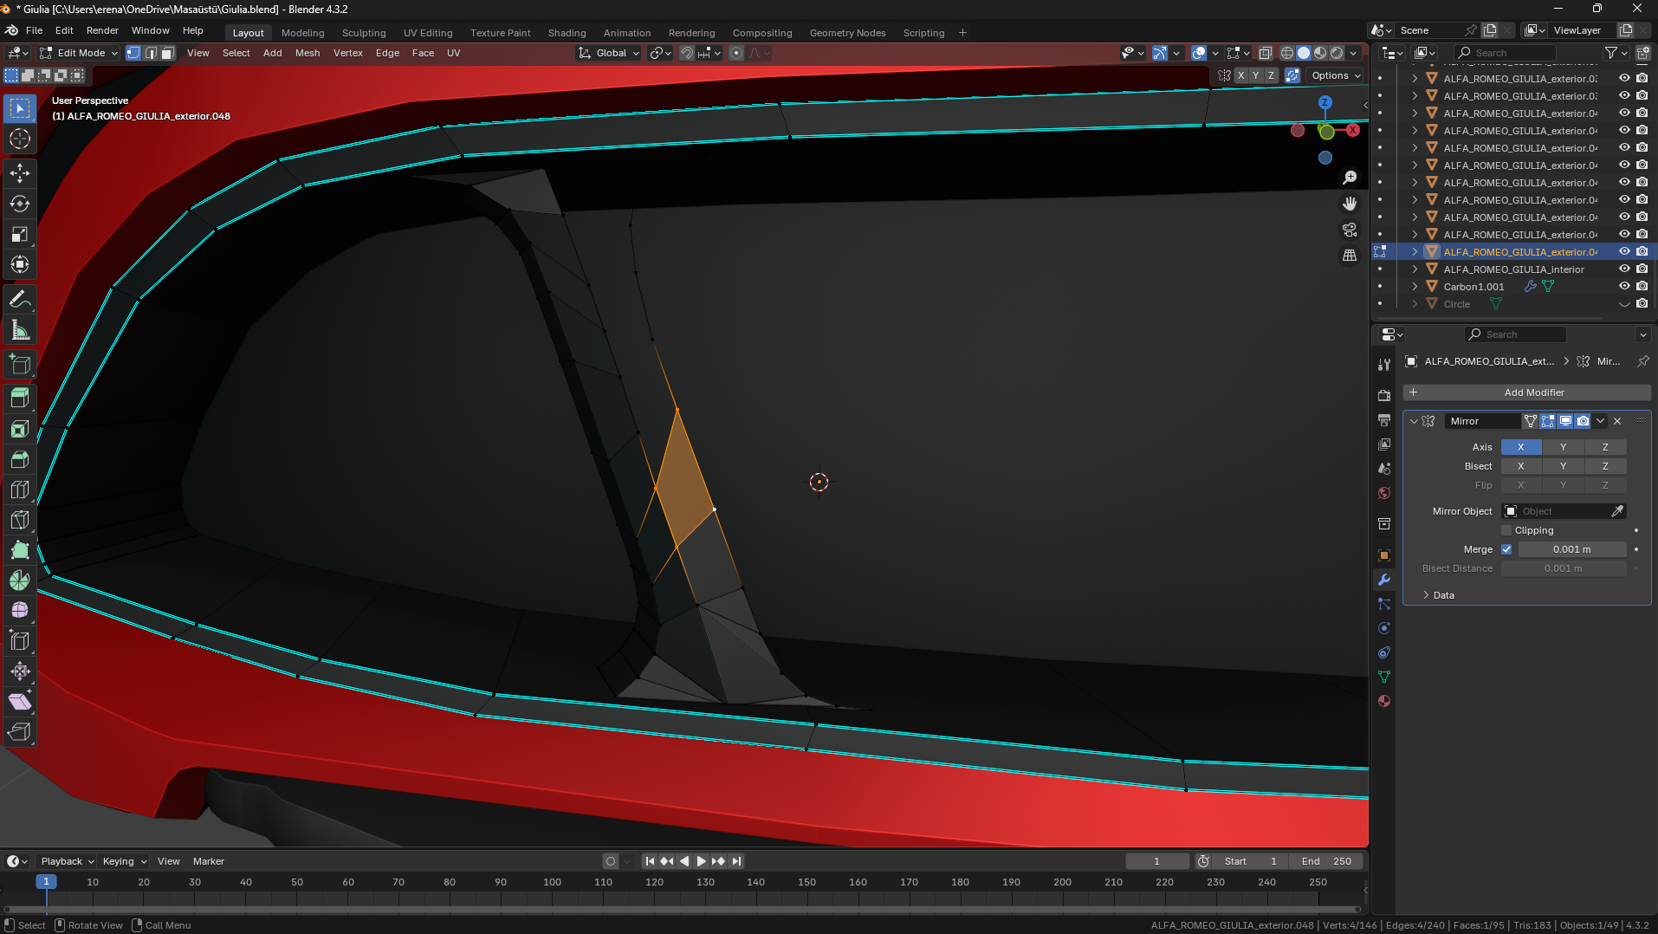This screenshot has height=934, width=1658.
Task: Select the Knife tool
Action: point(20,520)
